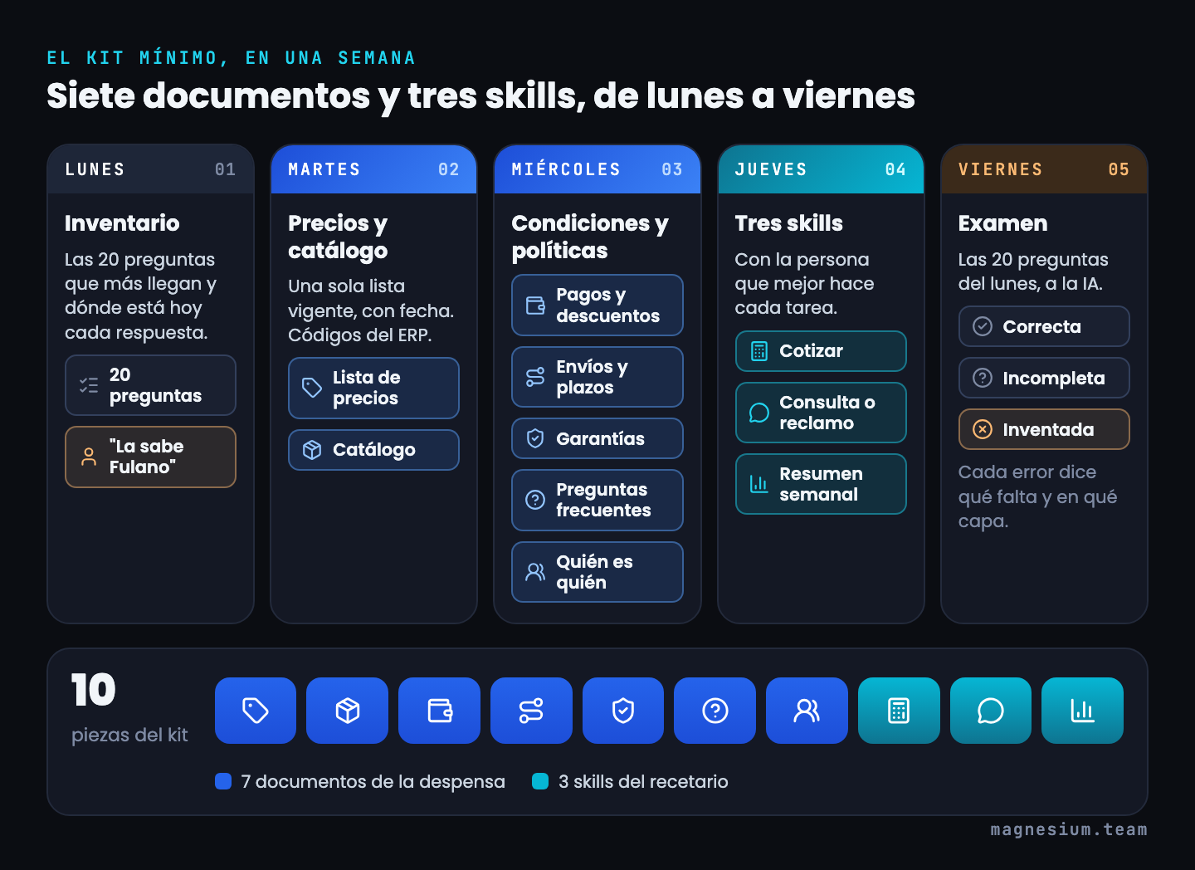This screenshot has width=1195, height=870.
Task: Click the "Cotizar" skill chip
Action: (x=821, y=351)
